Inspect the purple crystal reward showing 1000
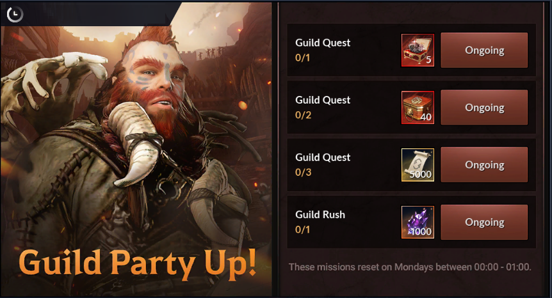Viewport: 552px width, 298px height. [418, 222]
